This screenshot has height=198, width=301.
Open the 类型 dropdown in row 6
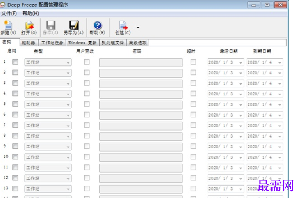click(48, 115)
